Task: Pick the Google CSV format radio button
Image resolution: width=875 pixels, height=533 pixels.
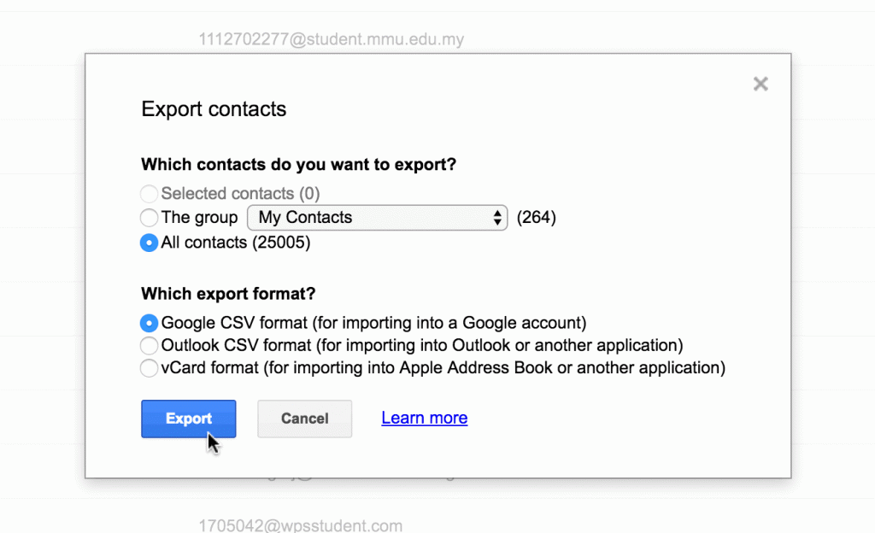Action: coord(150,323)
